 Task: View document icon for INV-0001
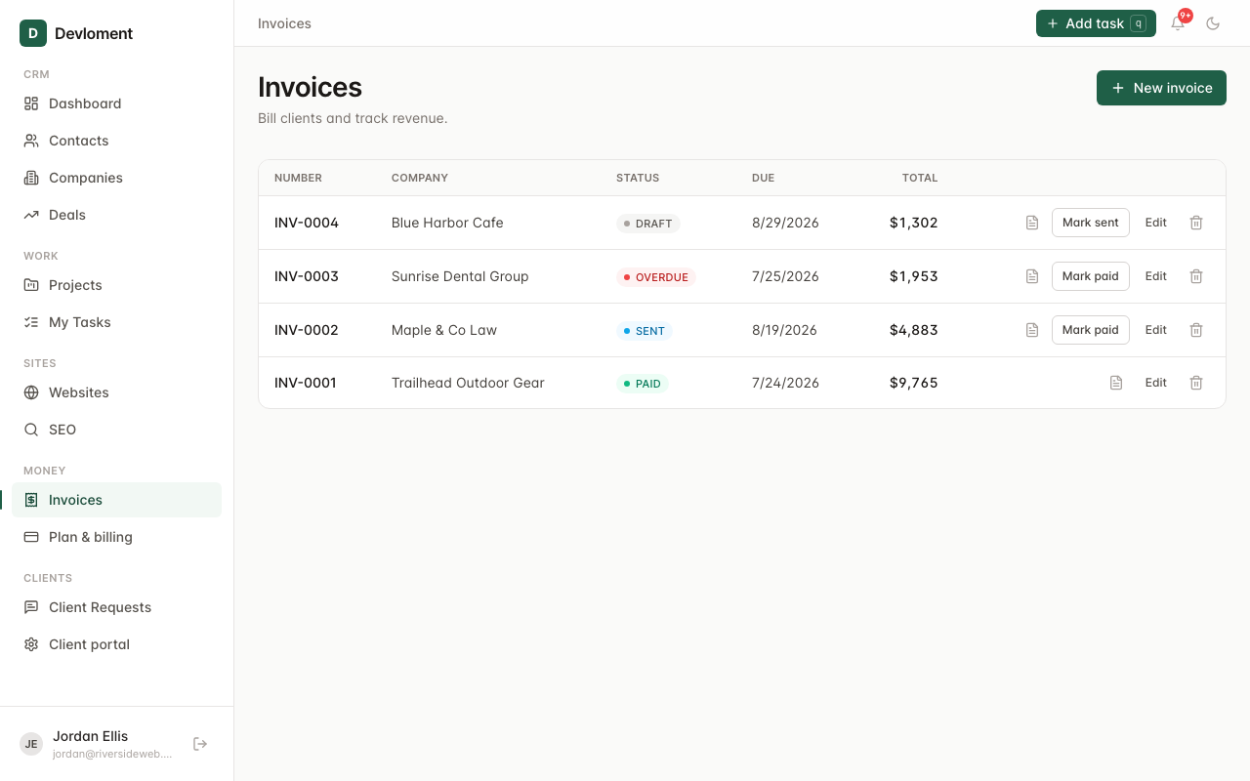click(1116, 383)
